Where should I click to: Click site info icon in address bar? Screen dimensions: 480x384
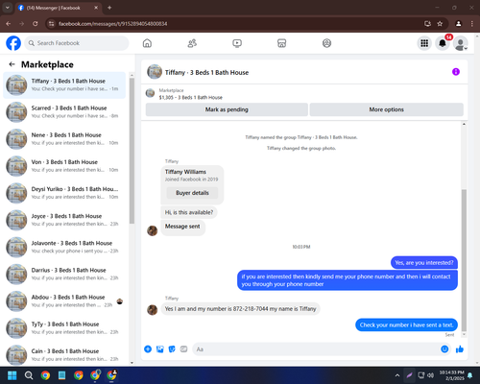click(x=51, y=24)
